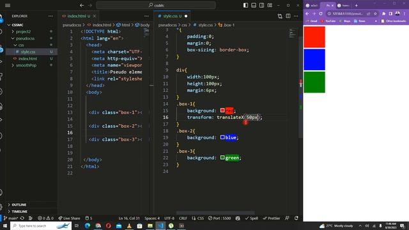Open more actions for right editor group

coord(296,16)
